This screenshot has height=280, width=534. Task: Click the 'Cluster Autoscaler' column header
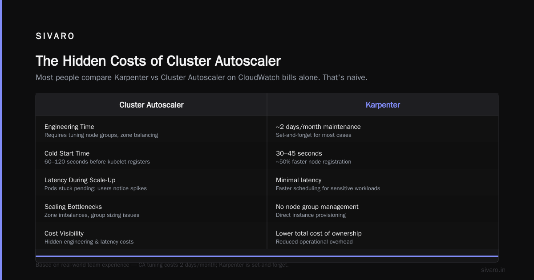151,105
